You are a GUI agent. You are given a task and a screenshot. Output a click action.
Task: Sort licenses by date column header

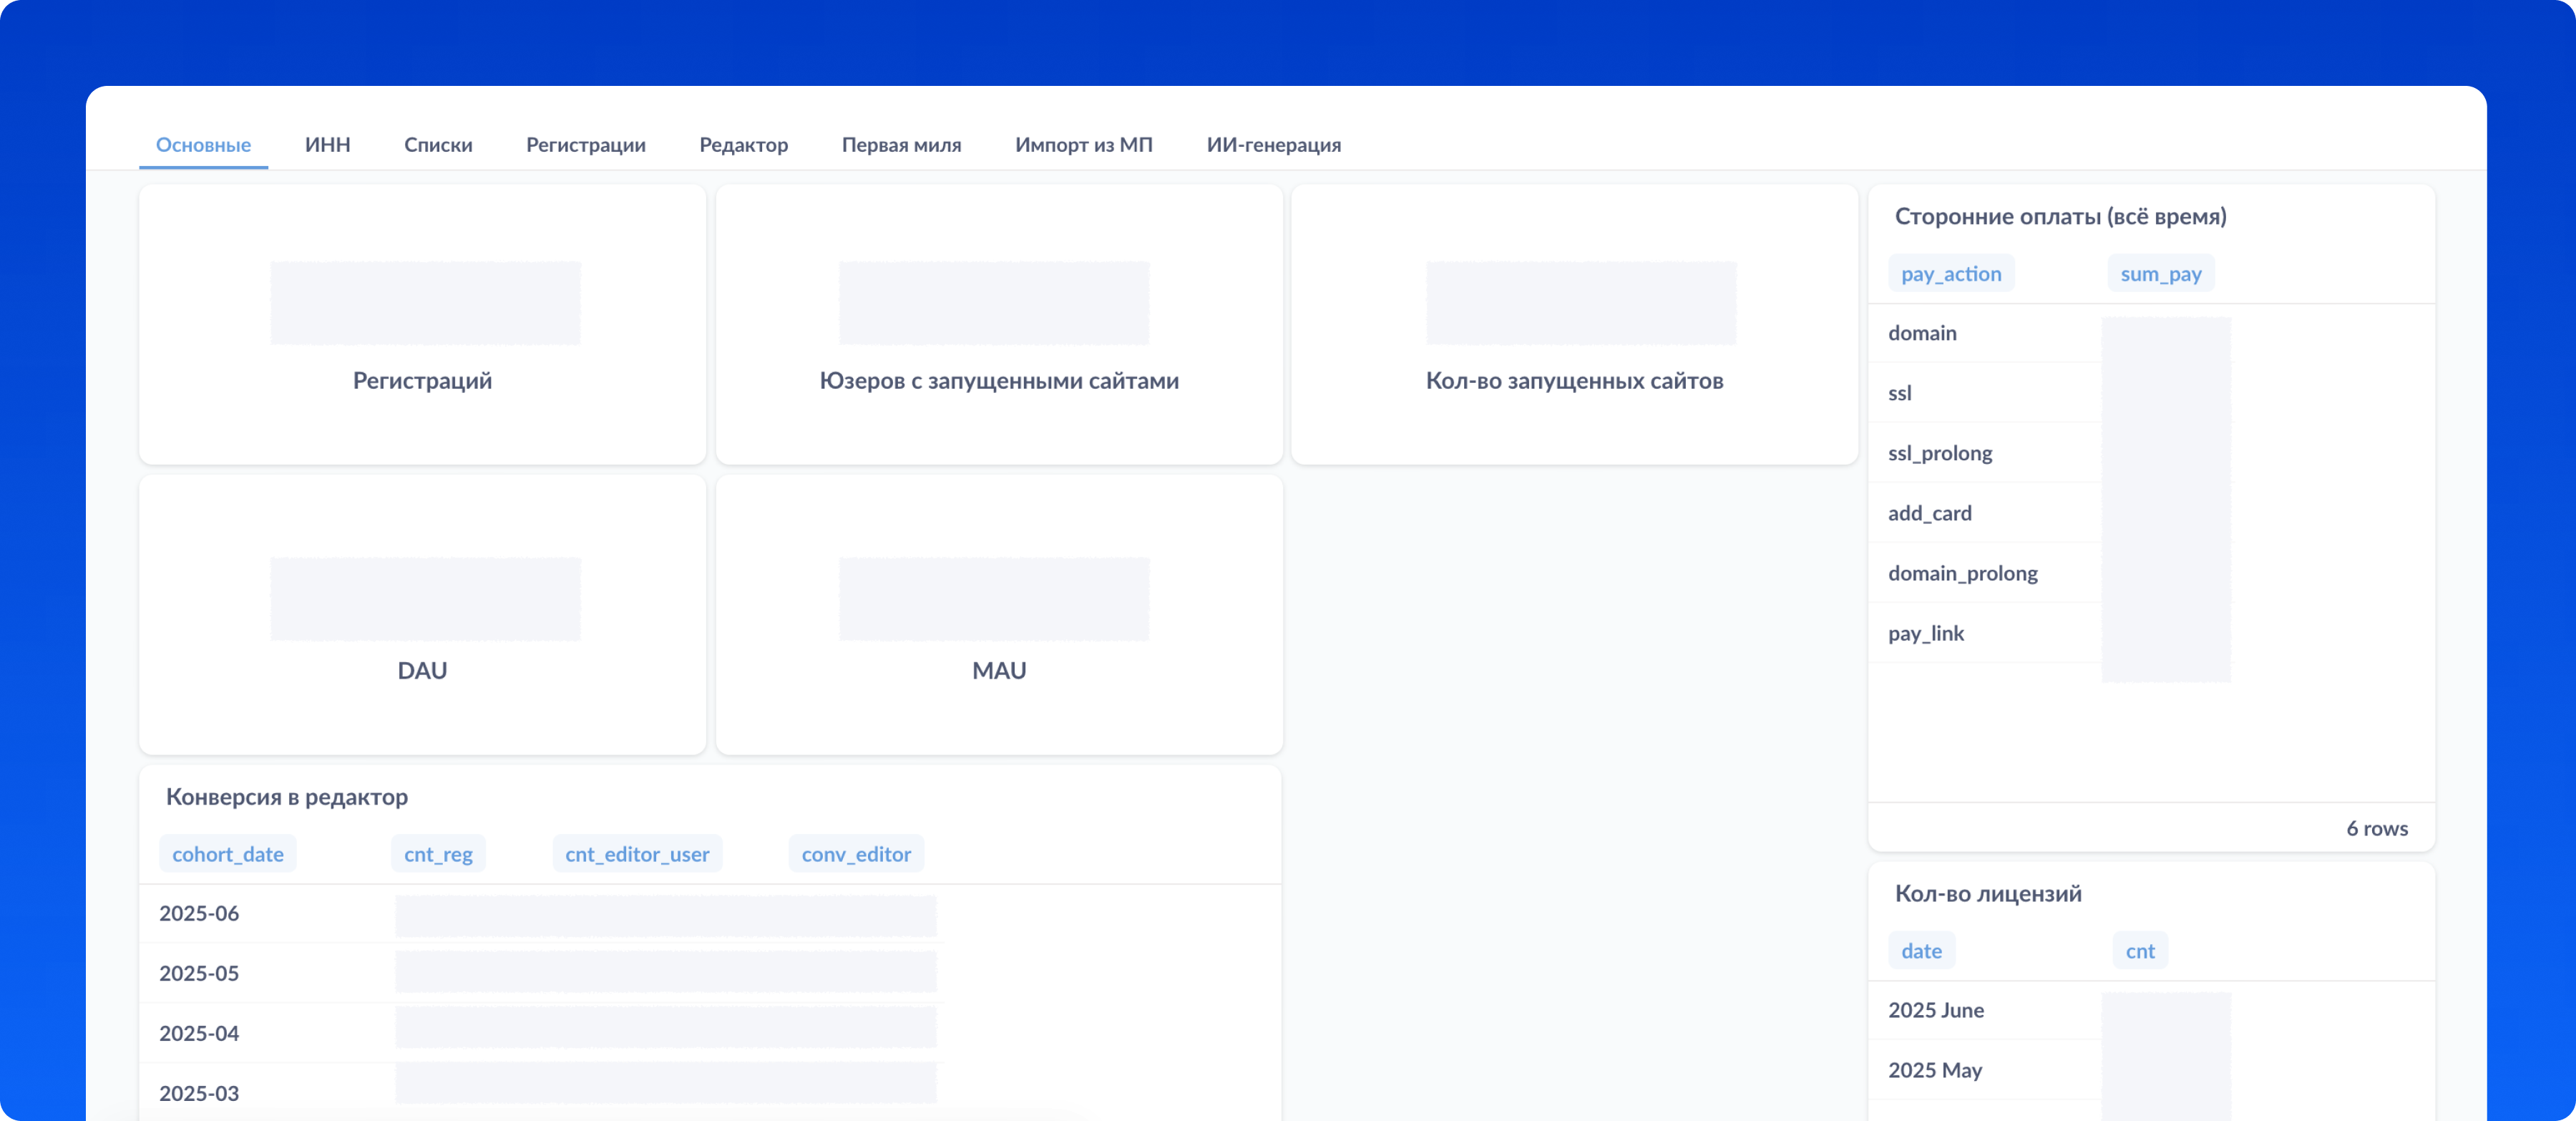1921,951
